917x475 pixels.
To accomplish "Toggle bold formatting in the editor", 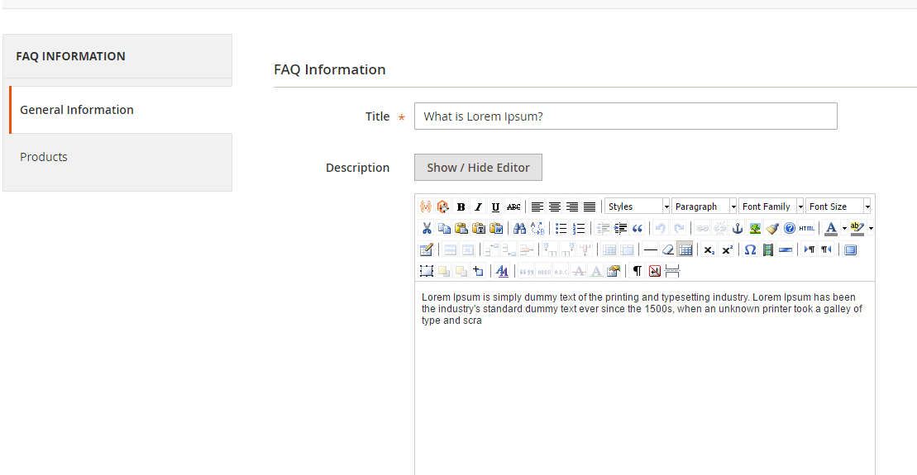I will [x=461, y=207].
